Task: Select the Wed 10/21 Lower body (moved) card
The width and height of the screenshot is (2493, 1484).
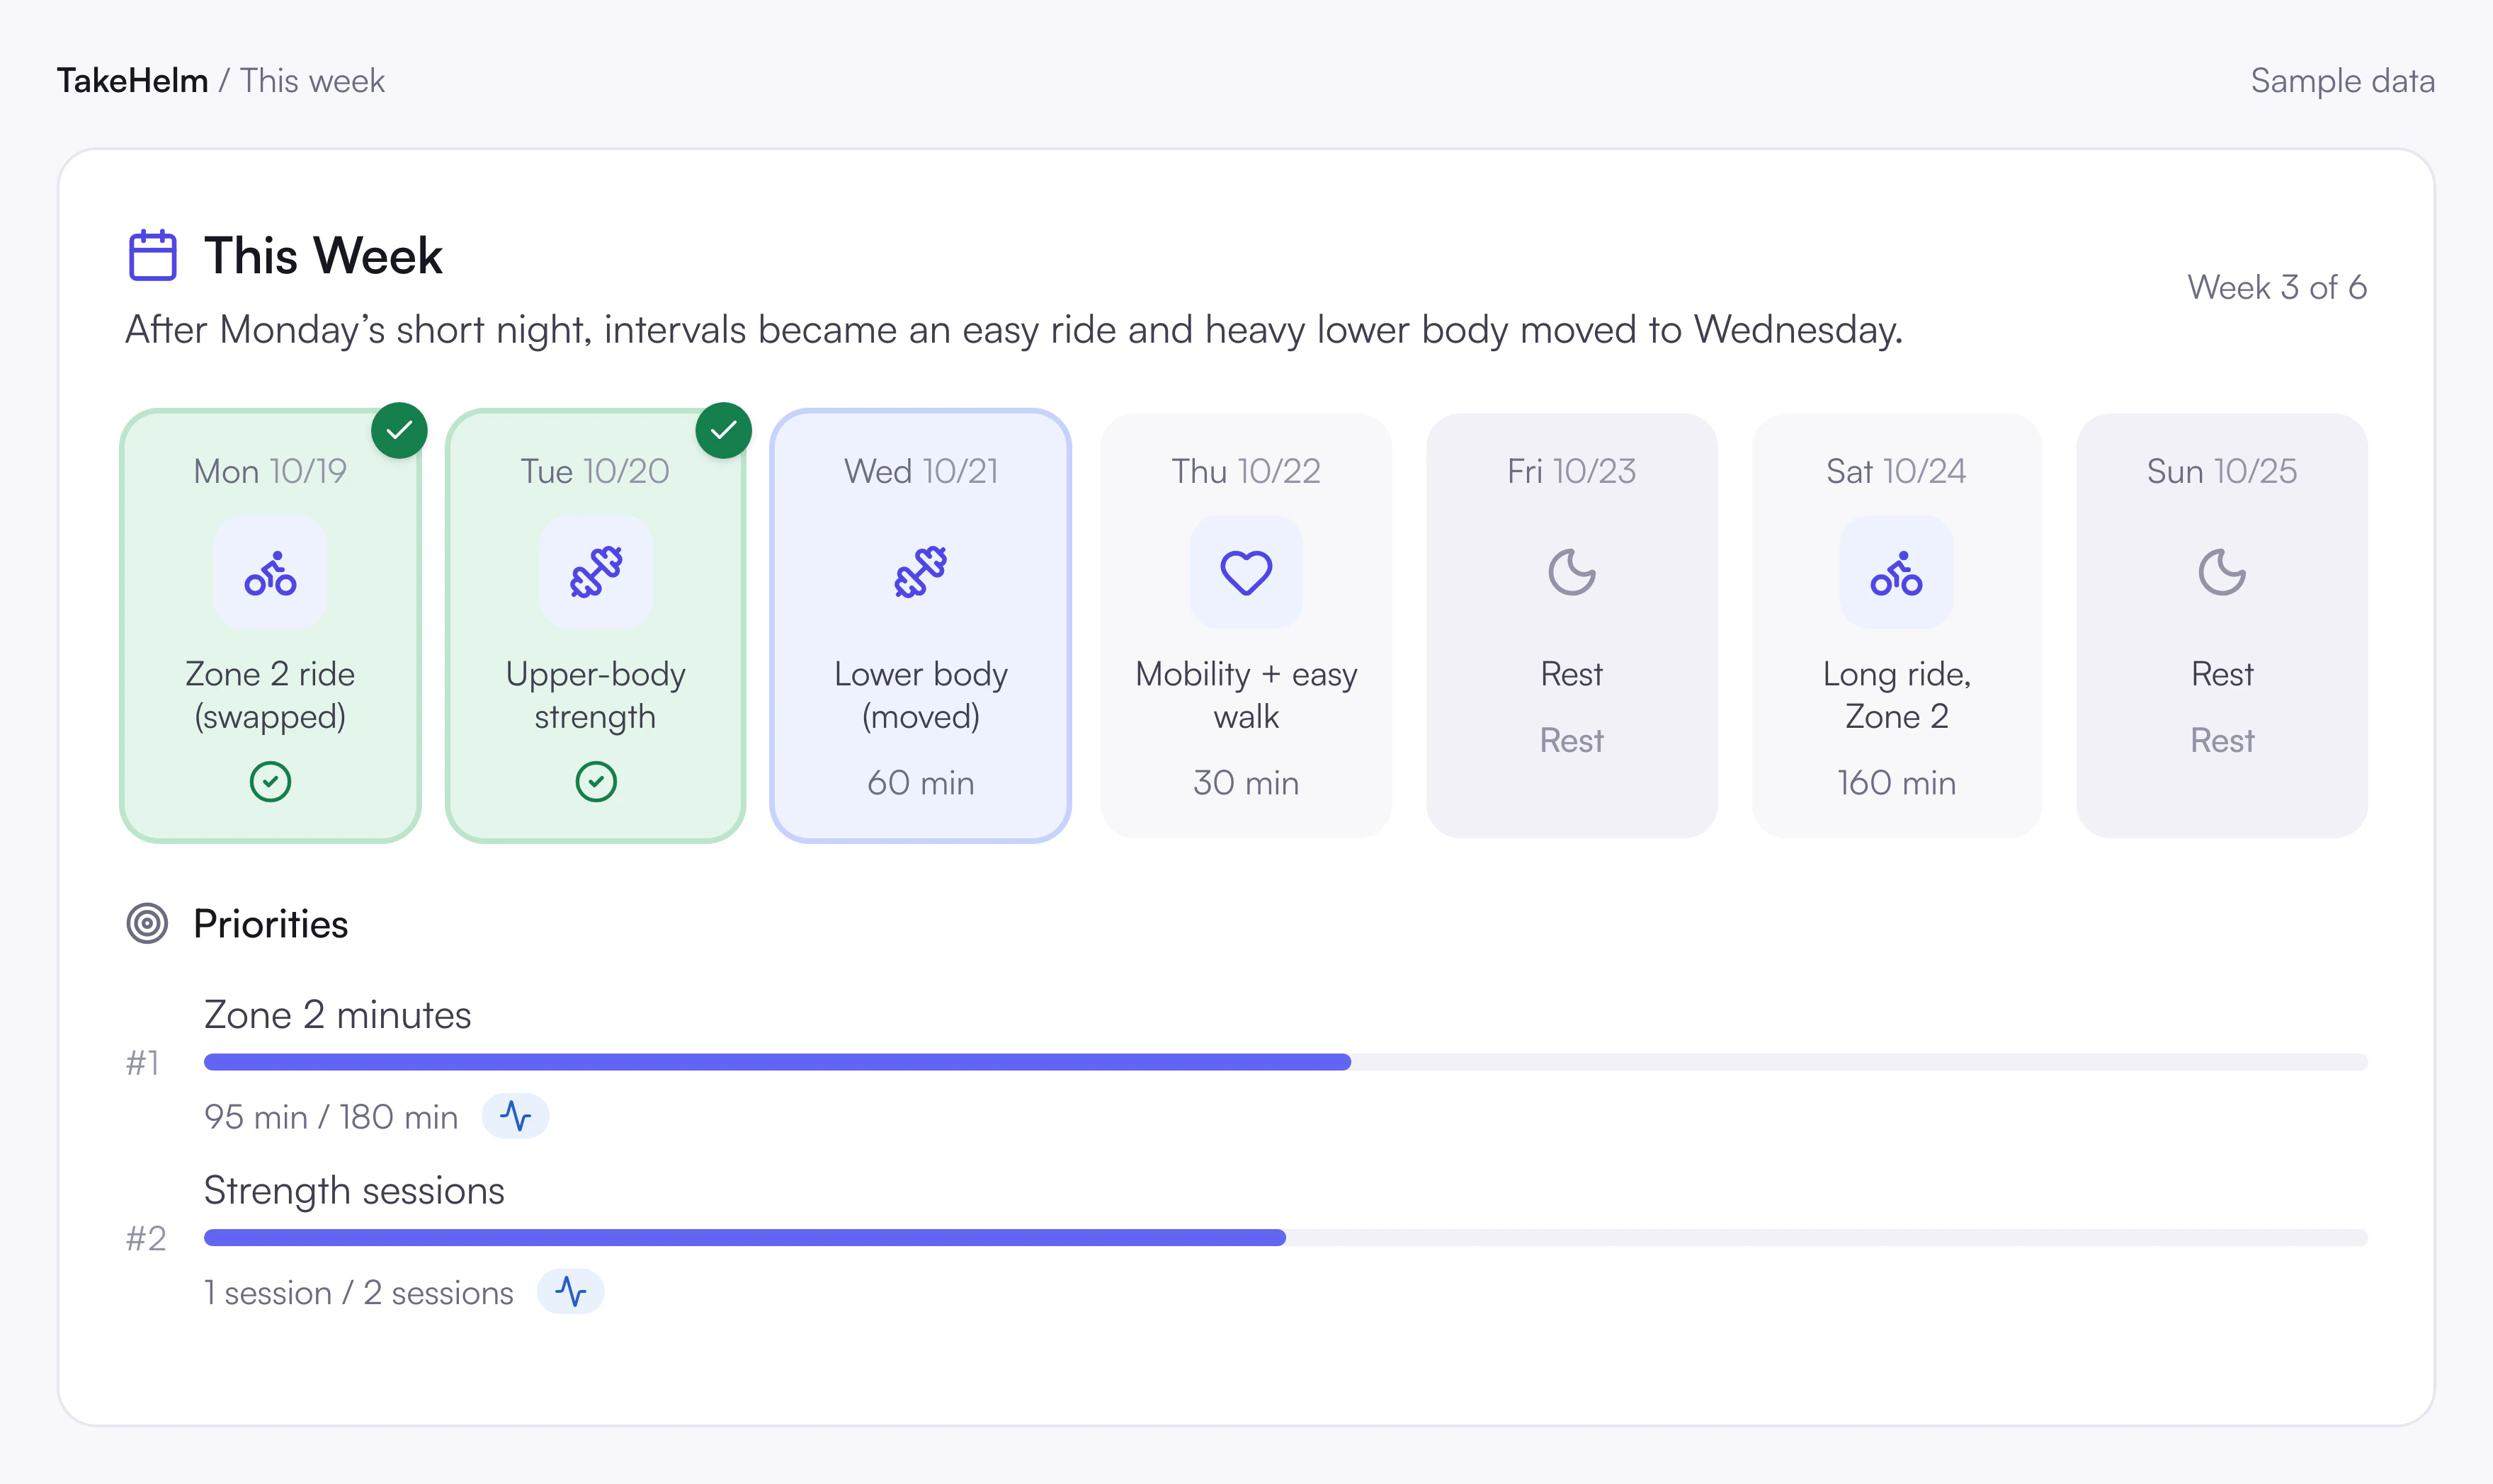Action: 921,626
